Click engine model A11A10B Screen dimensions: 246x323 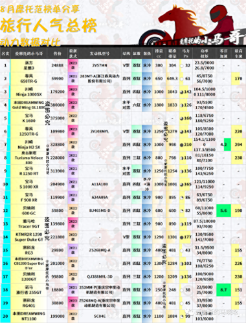point(100,184)
